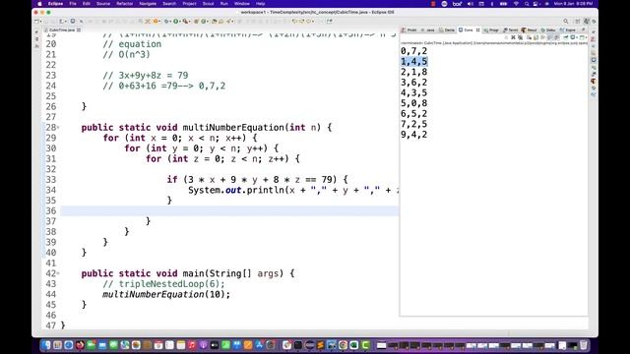Click the search magnifier icon at toolbar right
Image resolution: width=630 pixels, height=354 pixels.
pyautogui.click(x=566, y=21)
